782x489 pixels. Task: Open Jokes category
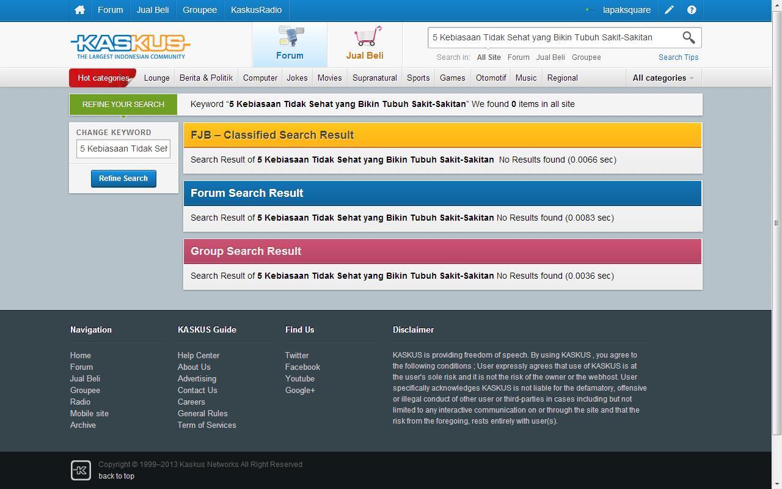tap(297, 78)
